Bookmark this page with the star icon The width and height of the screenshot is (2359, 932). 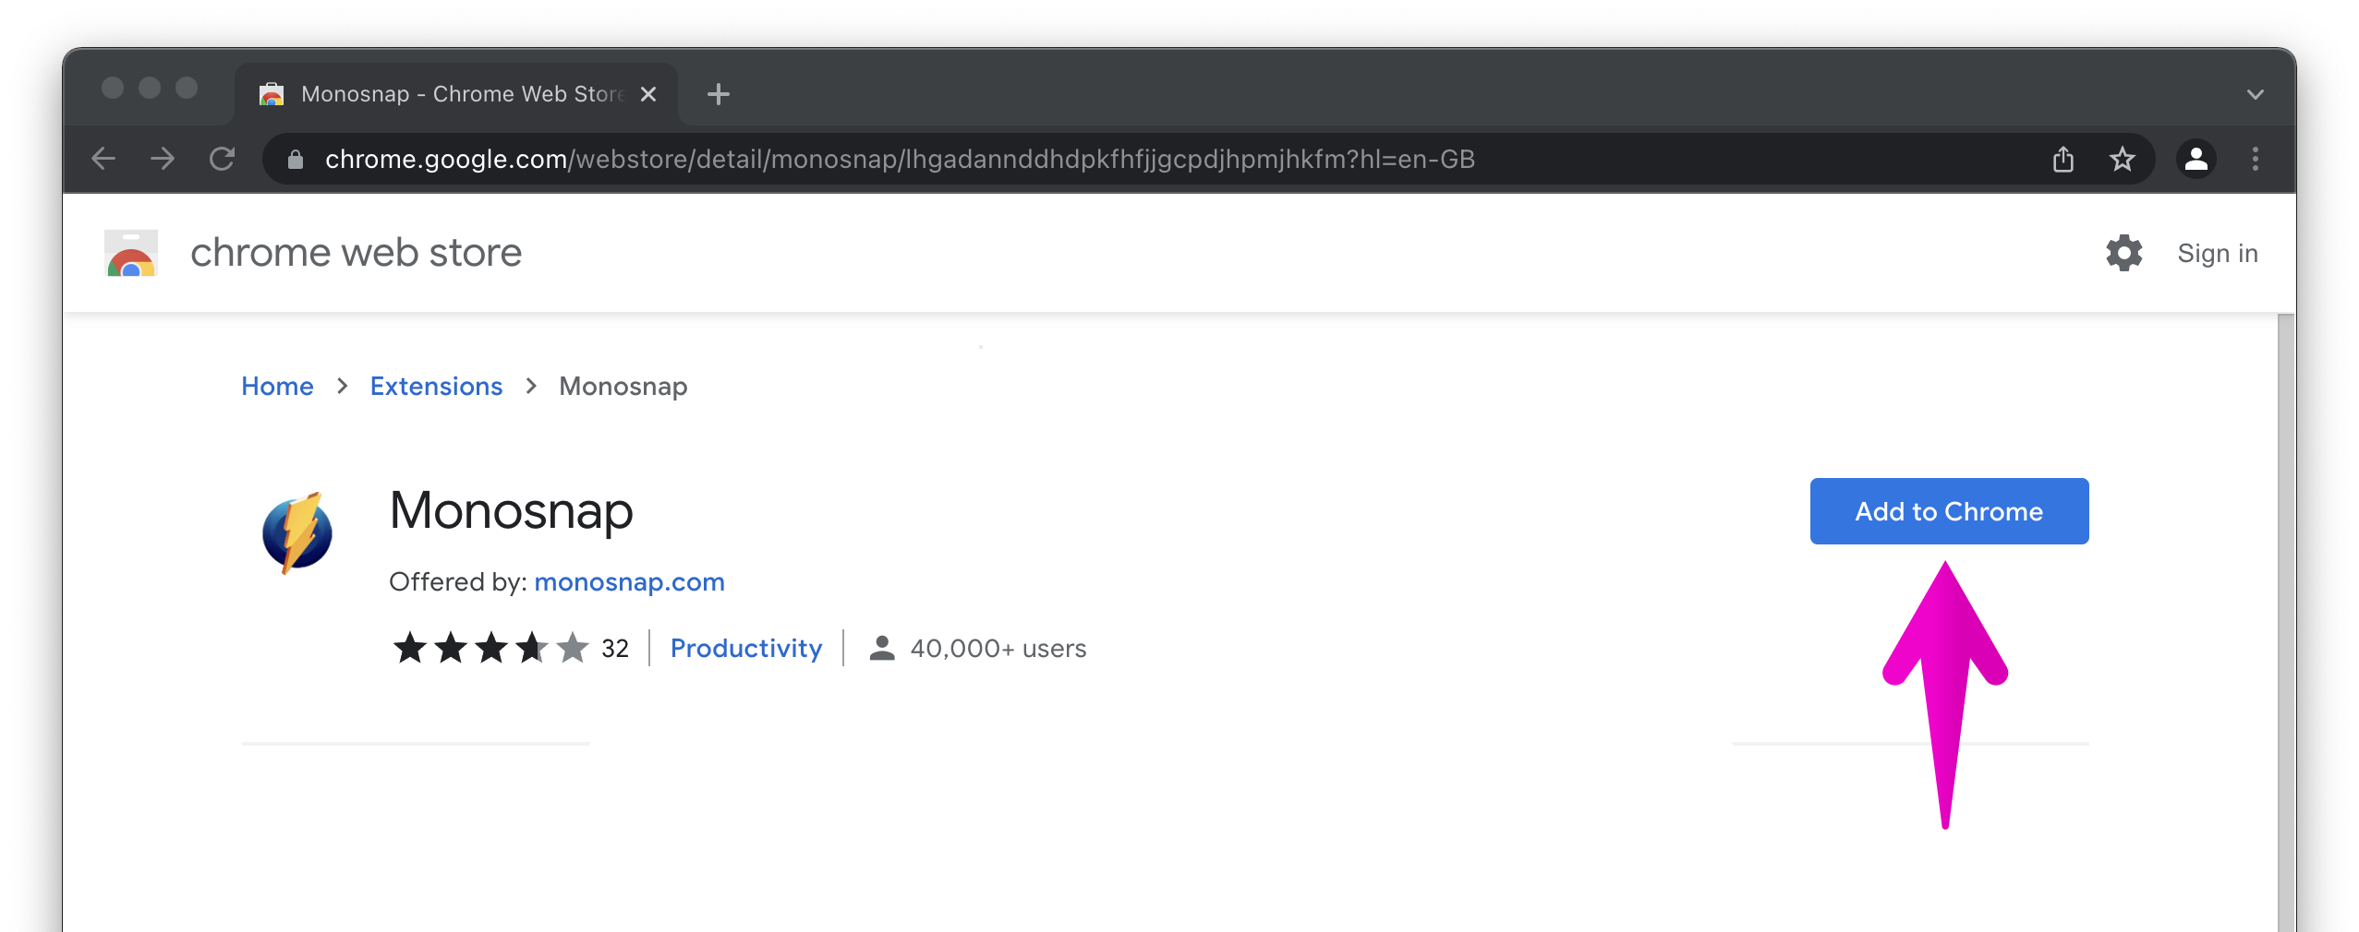2122,159
